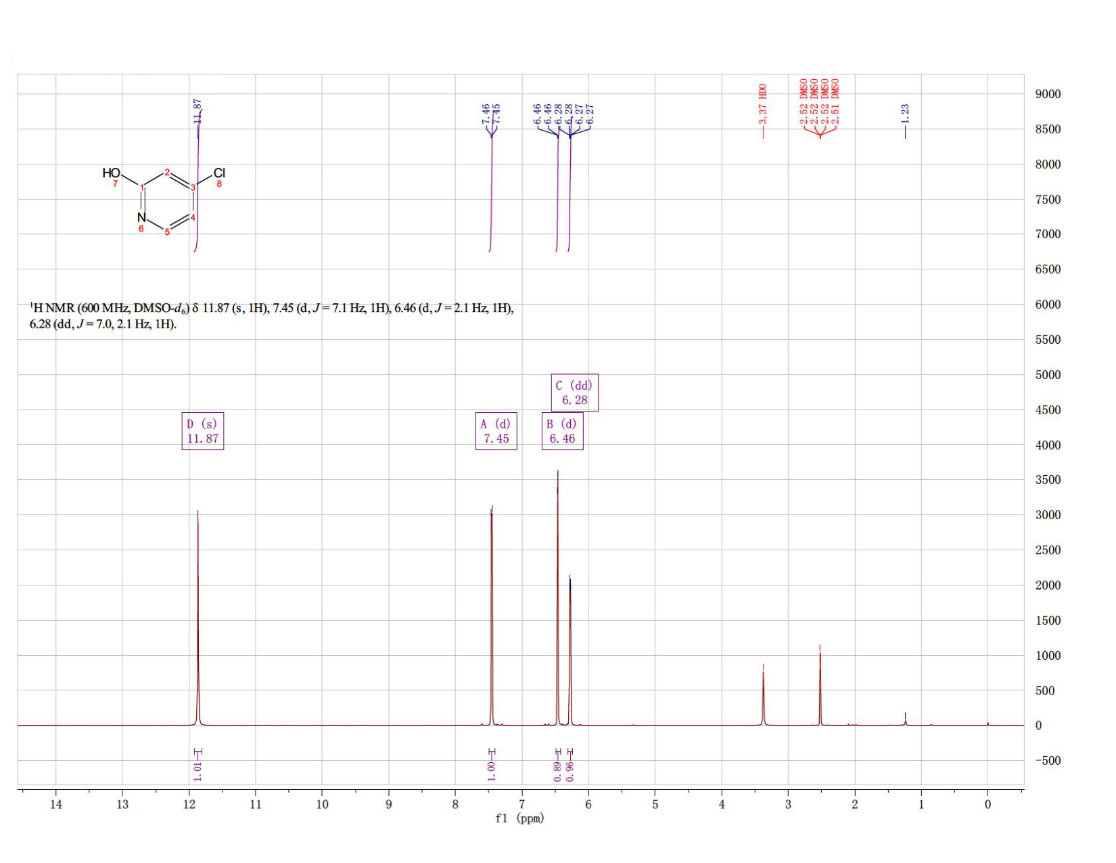Click the 7.46 peak label at top
The image size is (1116, 863).
pyautogui.click(x=485, y=114)
